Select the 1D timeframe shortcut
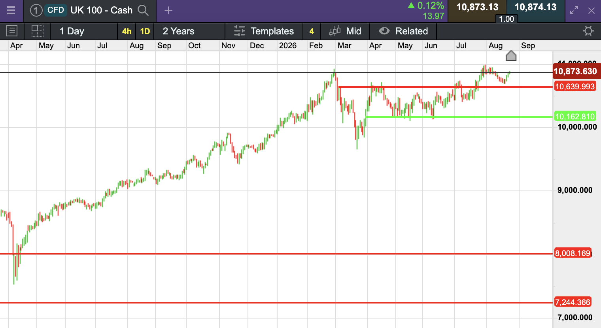The width and height of the screenshot is (601, 328). point(145,31)
